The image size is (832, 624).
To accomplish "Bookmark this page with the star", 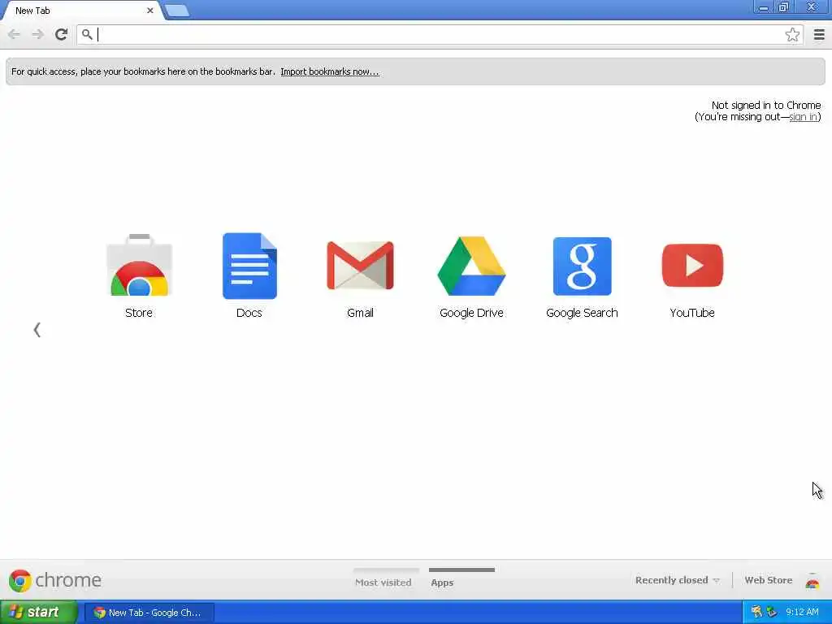I will [792, 35].
